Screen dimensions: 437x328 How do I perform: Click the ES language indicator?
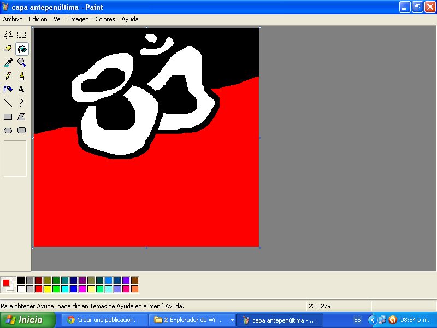click(x=357, y=320)
